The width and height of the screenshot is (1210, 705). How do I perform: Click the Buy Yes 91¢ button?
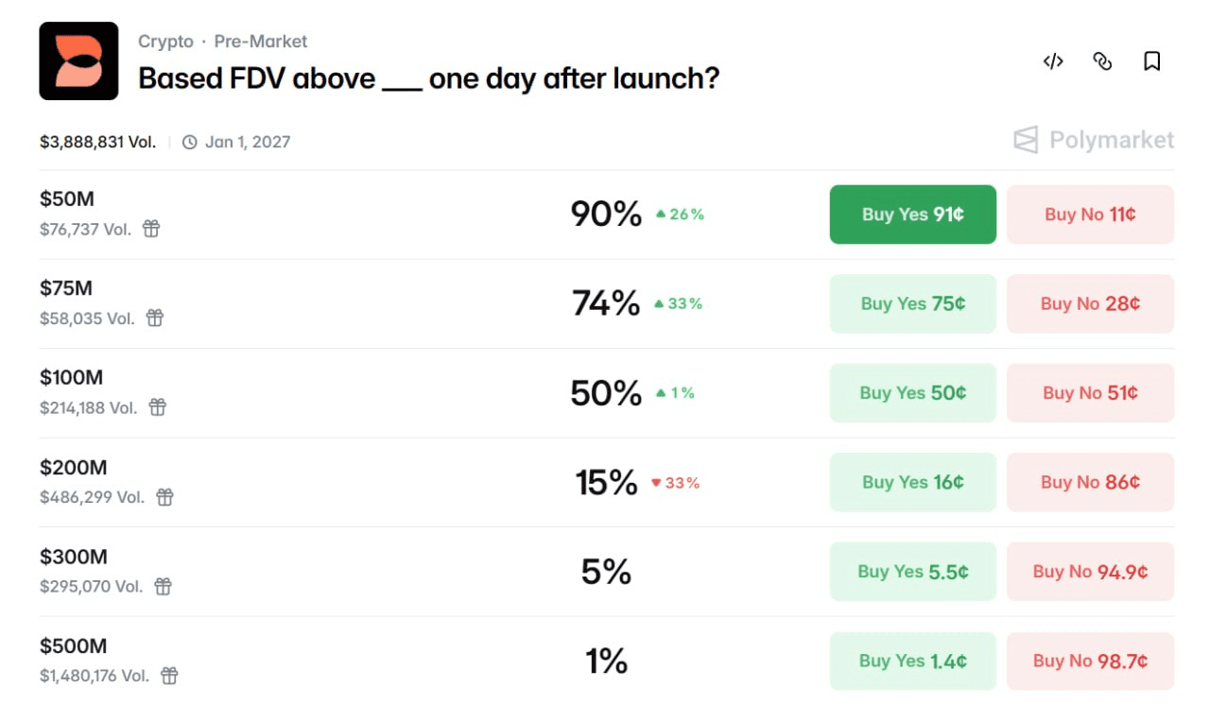[x=912, y=215]
